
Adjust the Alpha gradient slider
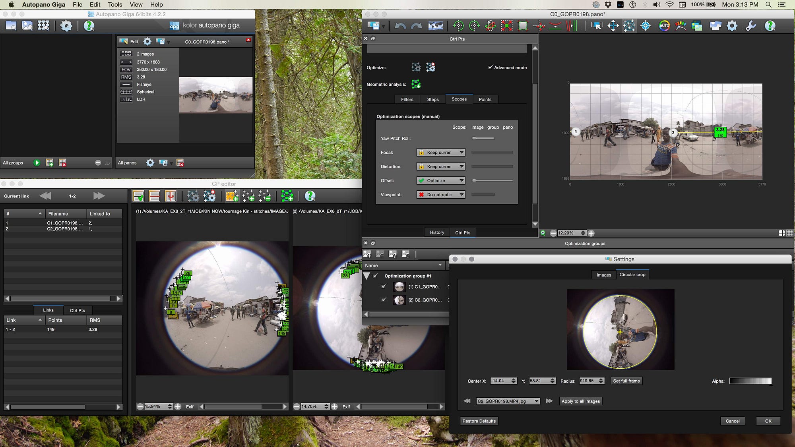[x=750, y=381]
